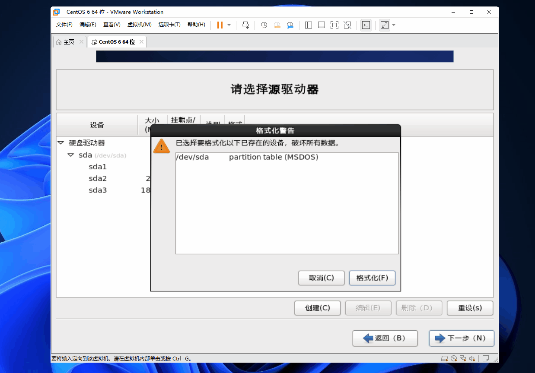The image size is (535, 373).
Task: Select the sda1 partition row
Action: [x=98, y=167]
